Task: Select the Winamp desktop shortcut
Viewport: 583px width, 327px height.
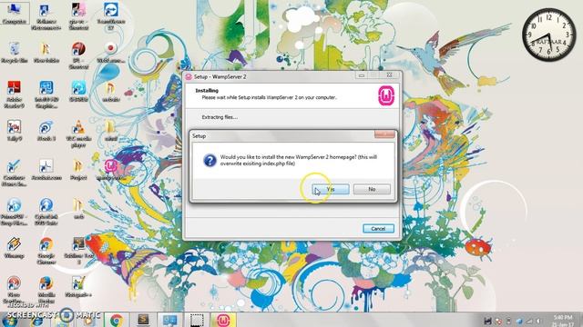Action: [15, 247]
